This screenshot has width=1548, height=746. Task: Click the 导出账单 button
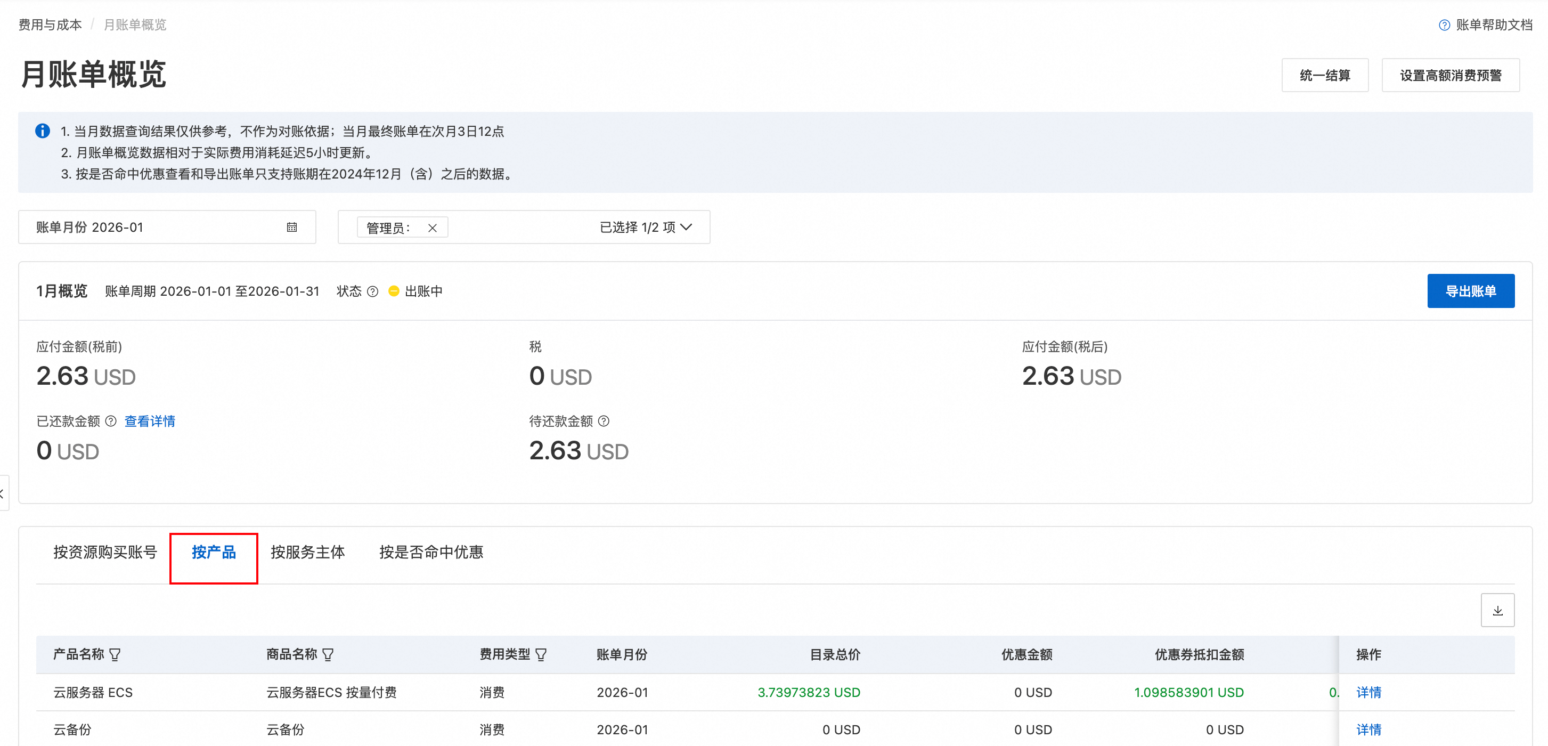coord(1470,291)
